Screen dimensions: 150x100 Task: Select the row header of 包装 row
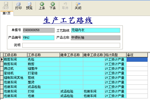[x=2, y=96]
